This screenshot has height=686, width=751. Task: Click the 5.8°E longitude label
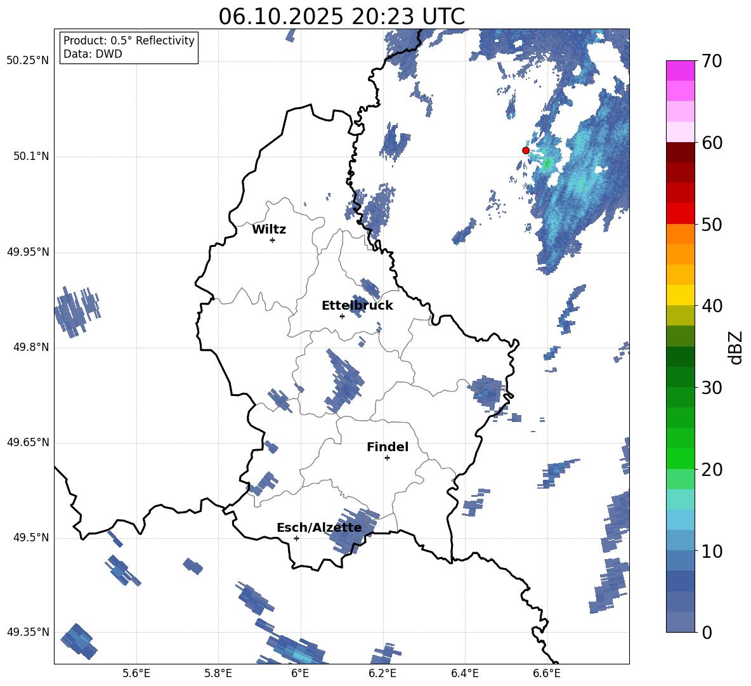coord(218,673)
